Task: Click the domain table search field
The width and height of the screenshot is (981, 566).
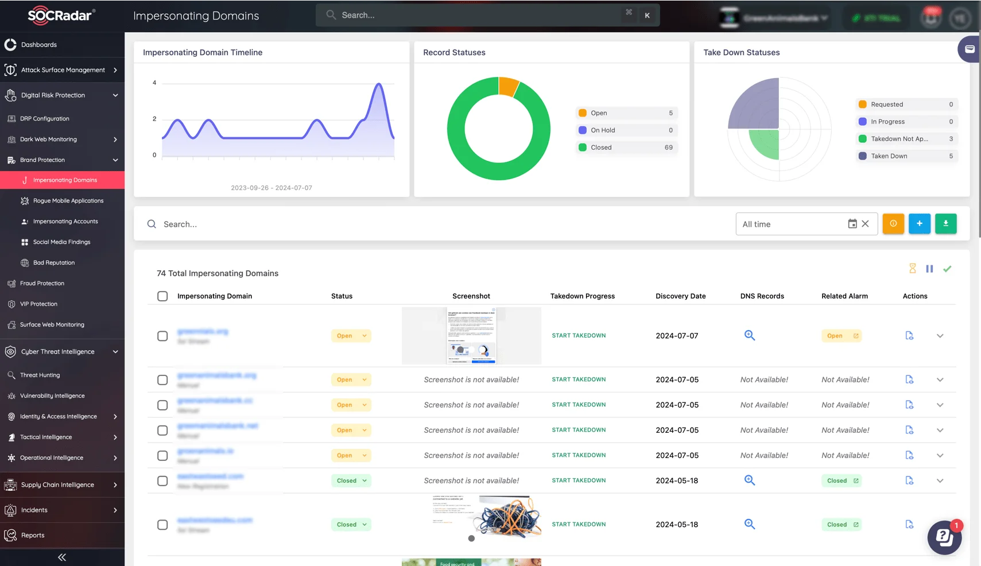Action: pyautogui.click(x=436, y=224)
